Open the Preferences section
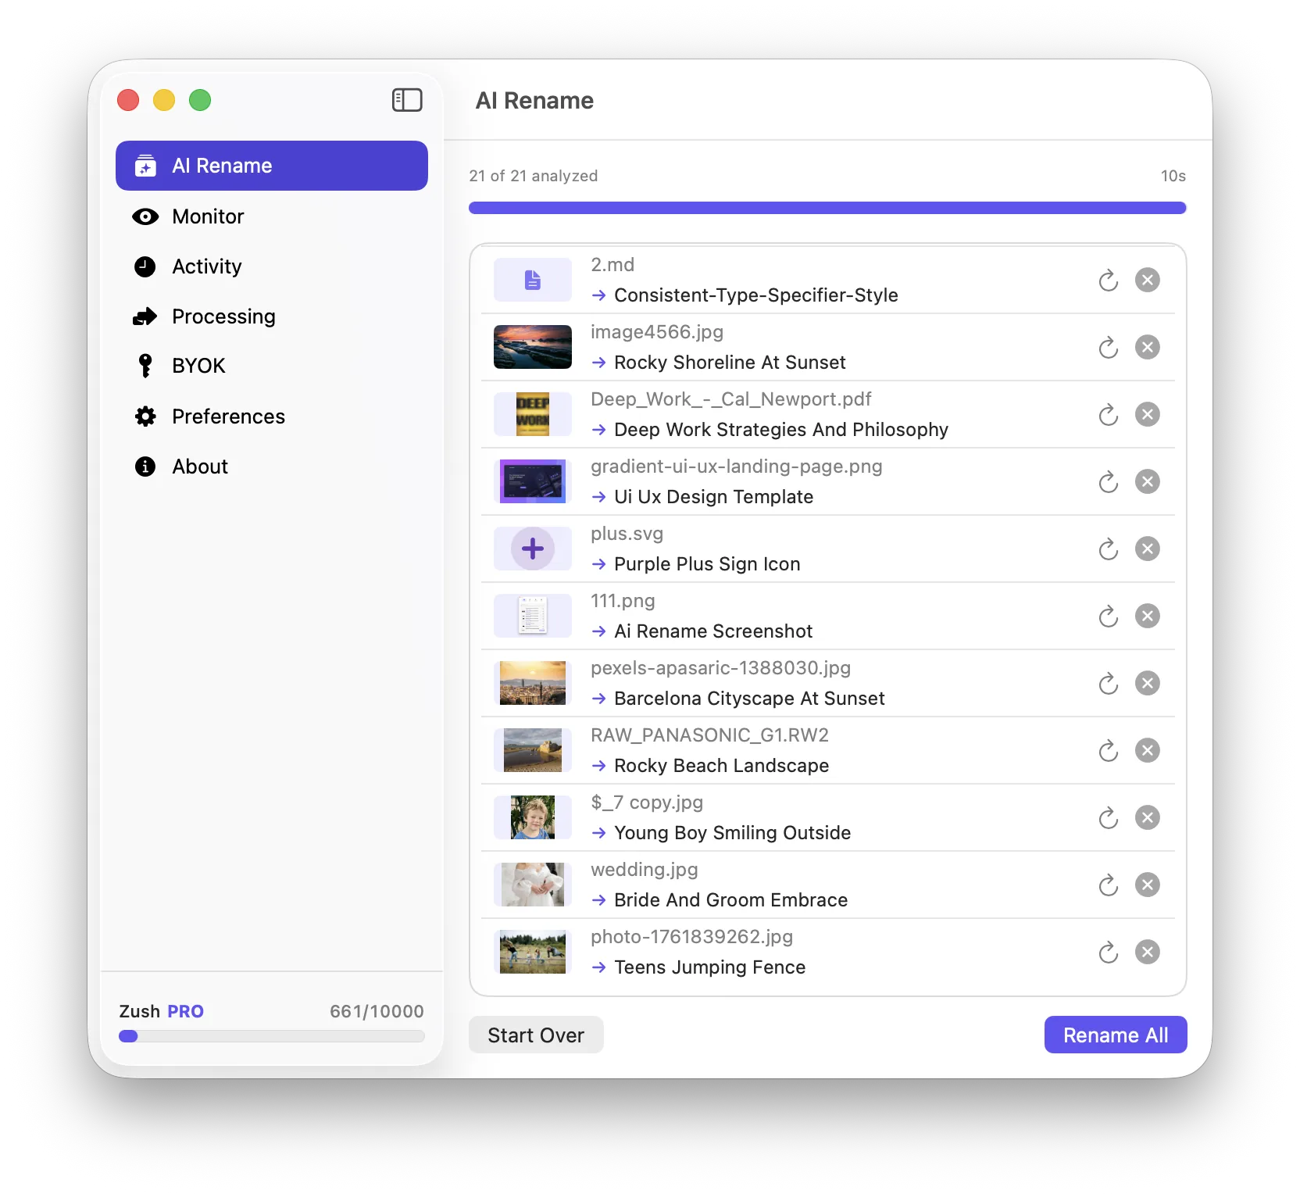1300x1194 pixels. 228,416
